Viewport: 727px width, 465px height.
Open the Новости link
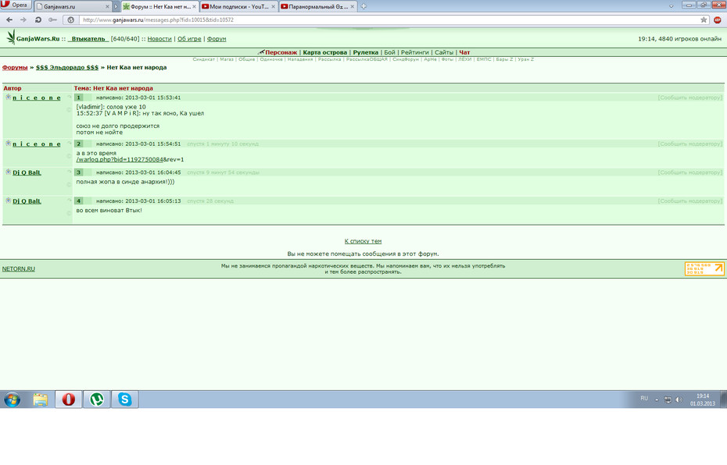tap(159, 39)
